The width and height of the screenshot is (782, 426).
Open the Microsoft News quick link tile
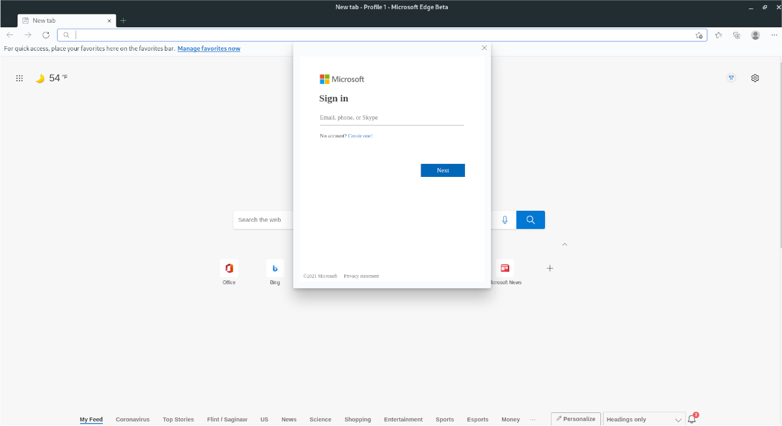pyautogui.click(x=505, y=273)
